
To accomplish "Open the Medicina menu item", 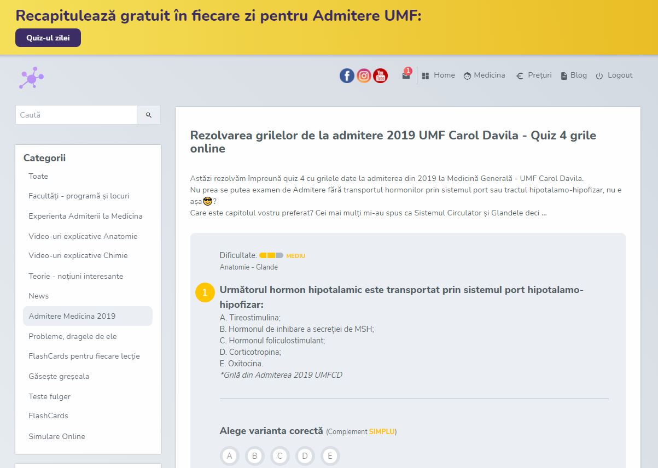I will pyautogui.click(x=490, y=75).
